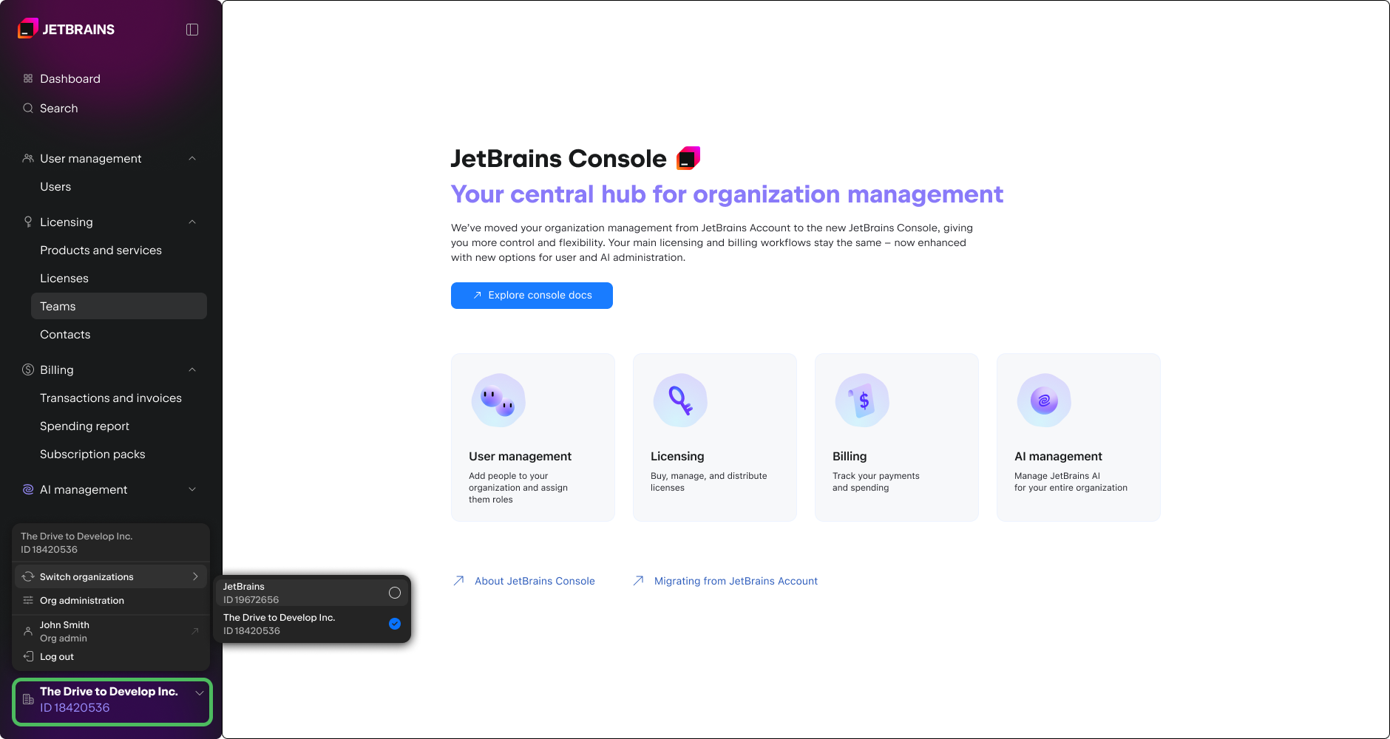Click the Explore console docs button
This screenshot has width=1390, height=739.
pos(532,296)
